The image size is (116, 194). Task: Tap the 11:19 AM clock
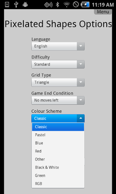click(103, 5)
